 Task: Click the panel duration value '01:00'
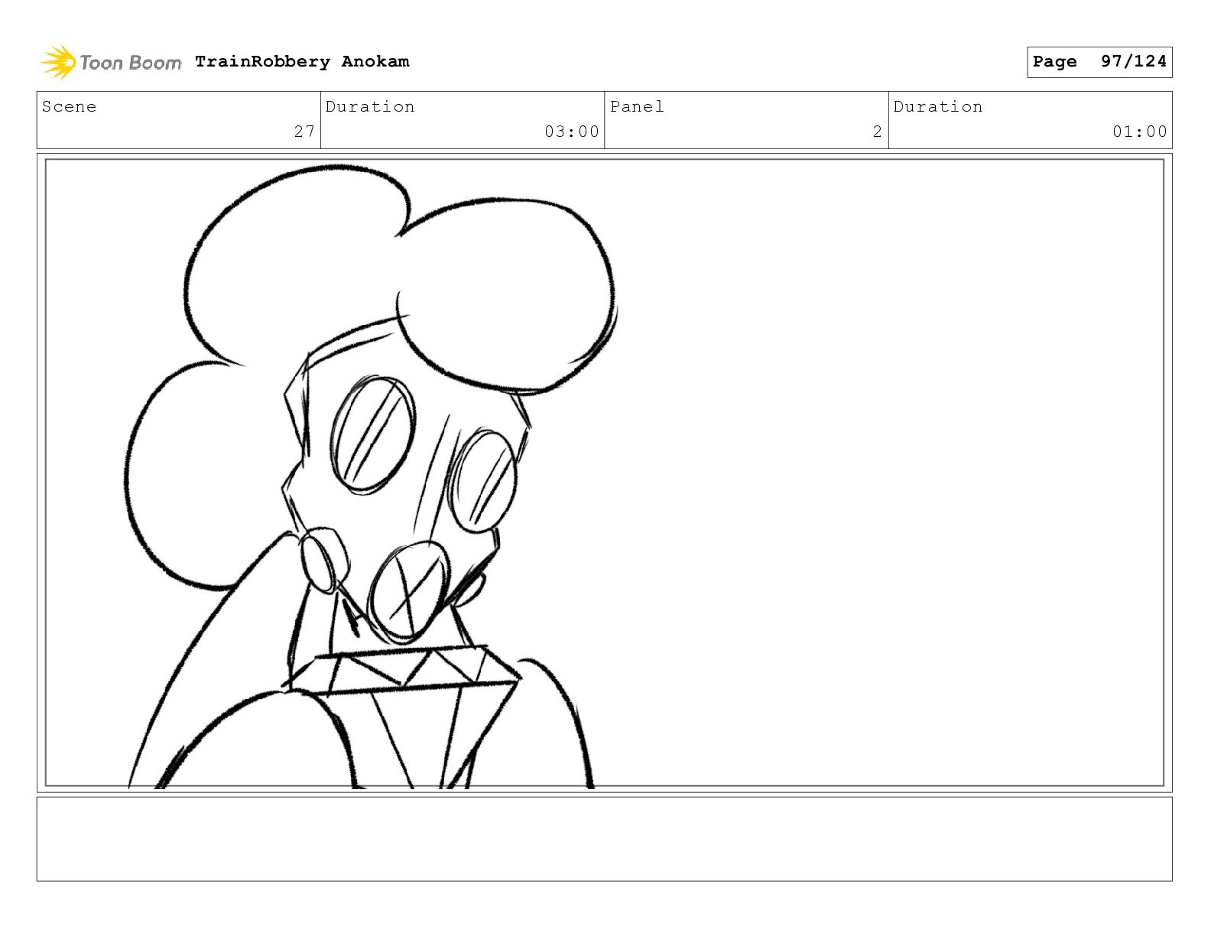coord(1140,132)
